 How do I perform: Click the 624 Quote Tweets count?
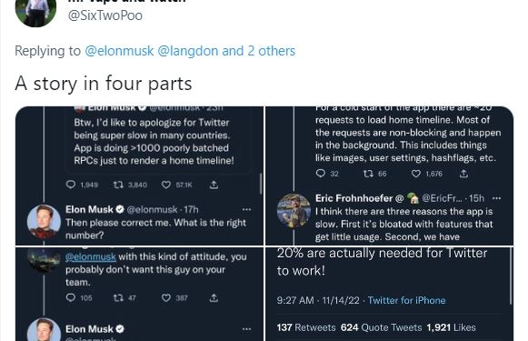381,327
